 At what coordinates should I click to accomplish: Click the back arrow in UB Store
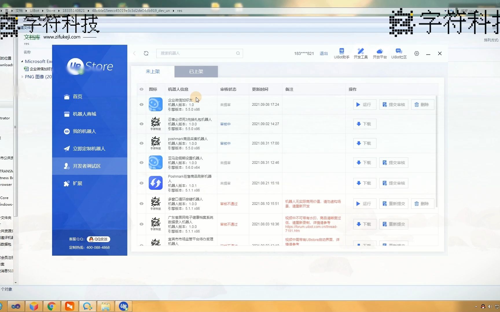(134, 53)
